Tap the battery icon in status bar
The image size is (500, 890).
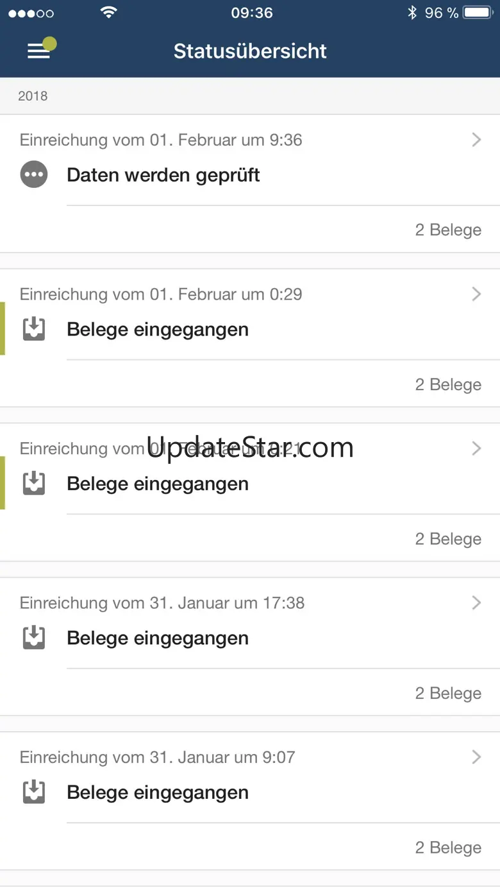[477, 13]
